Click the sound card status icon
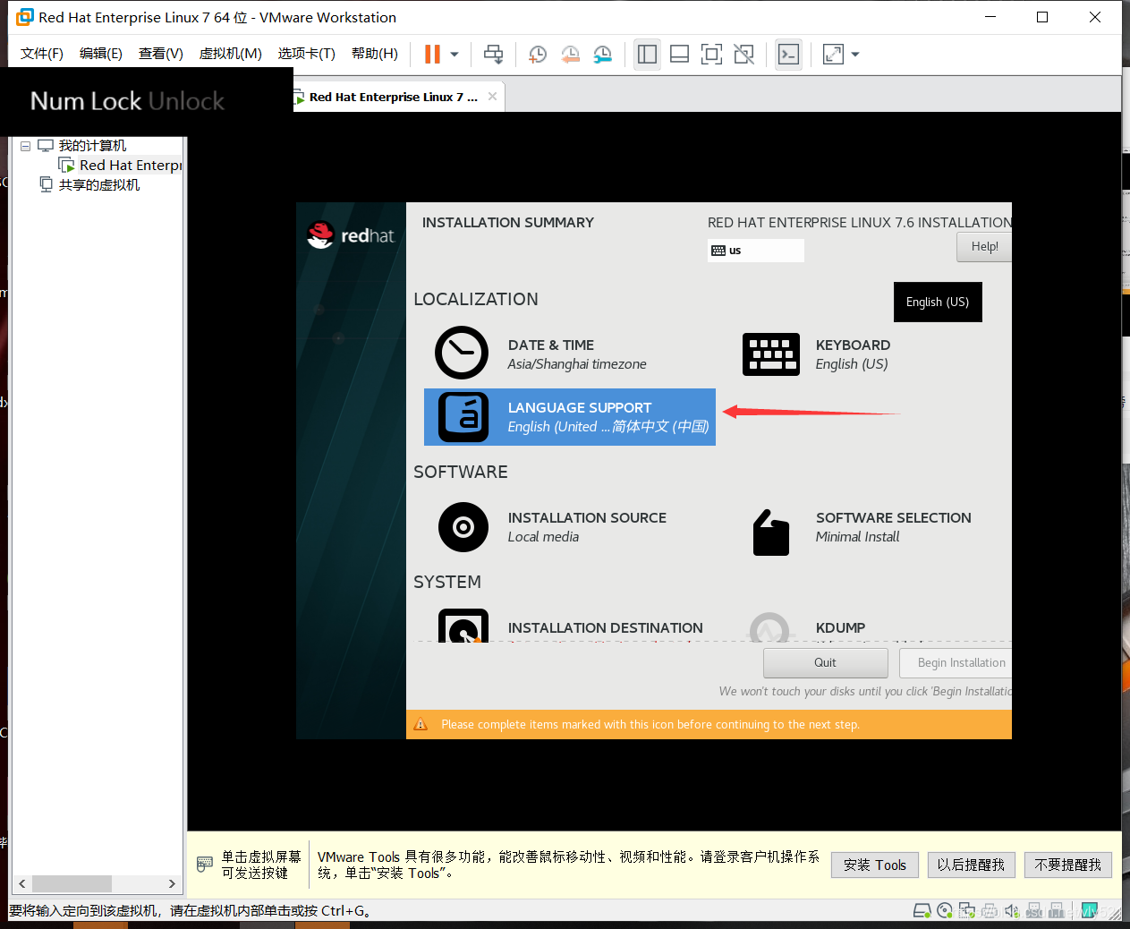This screenshot has height=929, width=1130. pyautogui.click(x=1012, y=911)
